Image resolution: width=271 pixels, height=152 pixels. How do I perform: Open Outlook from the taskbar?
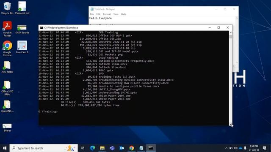(x=122, y=148)
